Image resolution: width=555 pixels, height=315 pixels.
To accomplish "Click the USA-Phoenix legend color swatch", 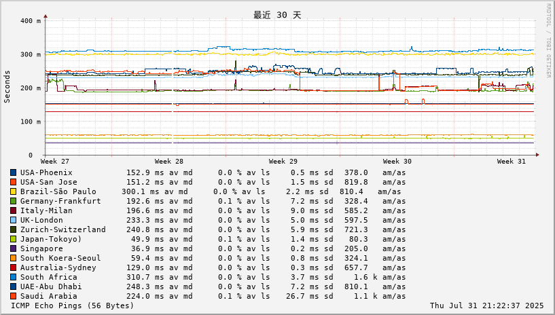I will 13,172.
